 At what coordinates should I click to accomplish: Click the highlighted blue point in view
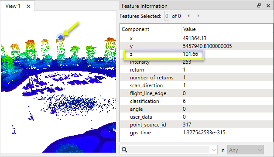tap(61, 37)
